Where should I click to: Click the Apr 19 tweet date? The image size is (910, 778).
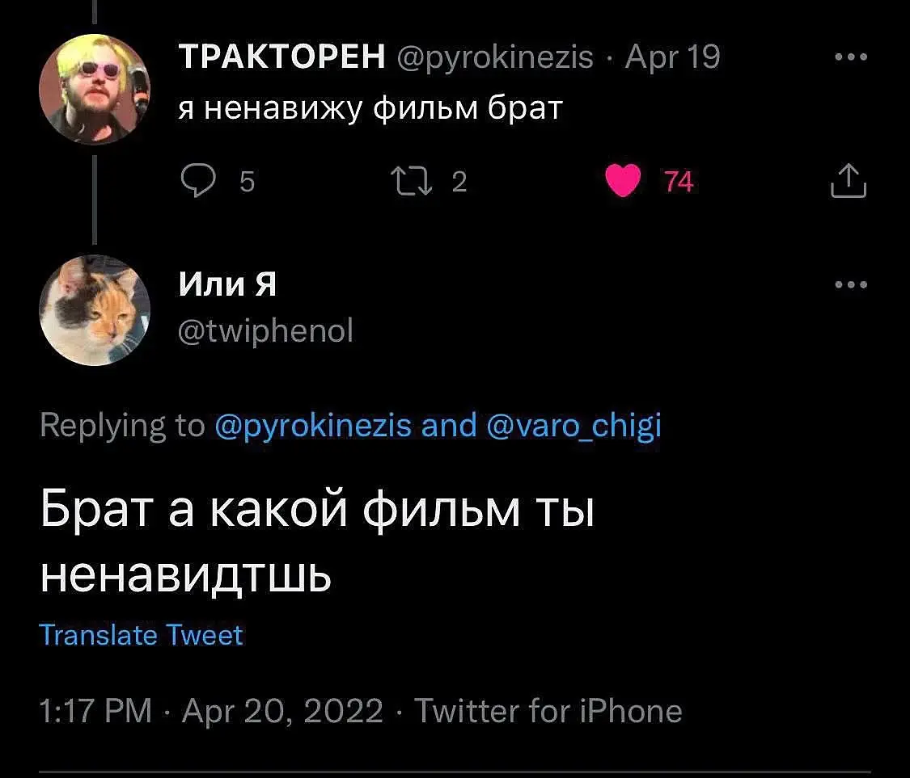pos(673,57)
